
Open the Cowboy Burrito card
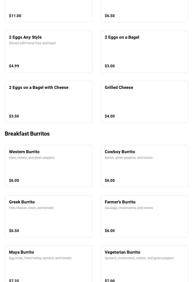(144, 166)
